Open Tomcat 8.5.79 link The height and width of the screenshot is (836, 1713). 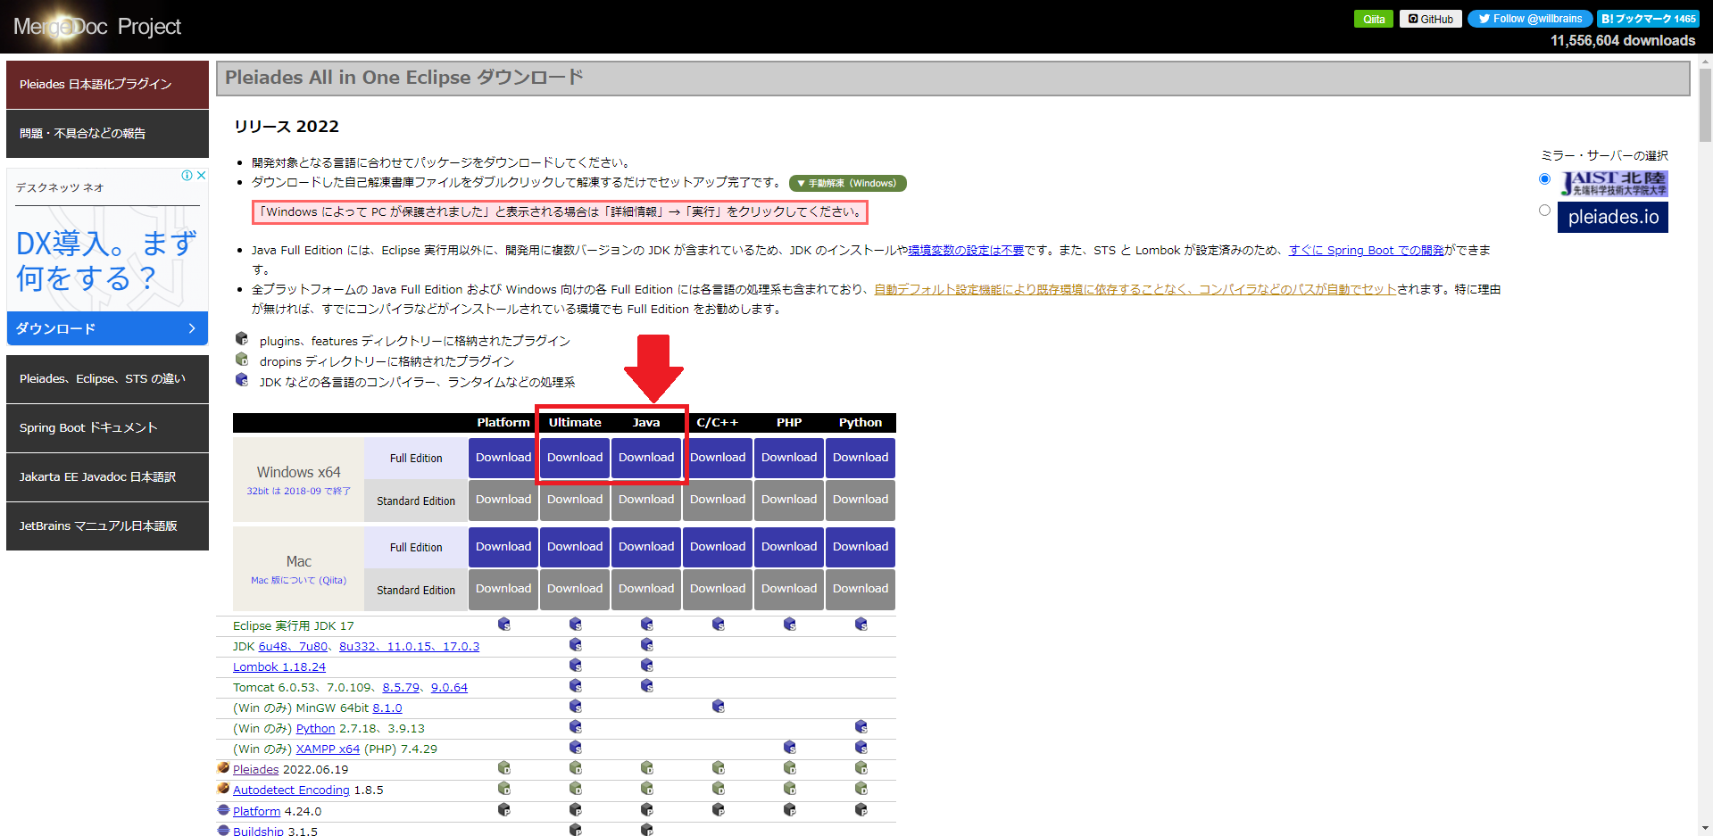pyautogui.click(x=401, y=687)
